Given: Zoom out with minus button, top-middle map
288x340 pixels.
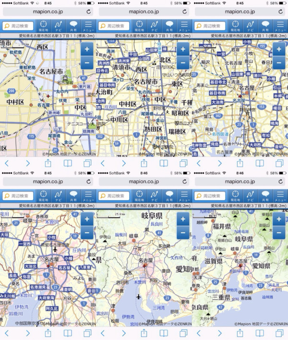Looking at the screenshot, I should point(183,62).
